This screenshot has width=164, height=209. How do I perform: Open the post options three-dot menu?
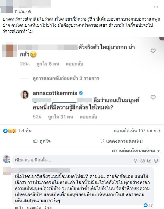click(156, 7)
